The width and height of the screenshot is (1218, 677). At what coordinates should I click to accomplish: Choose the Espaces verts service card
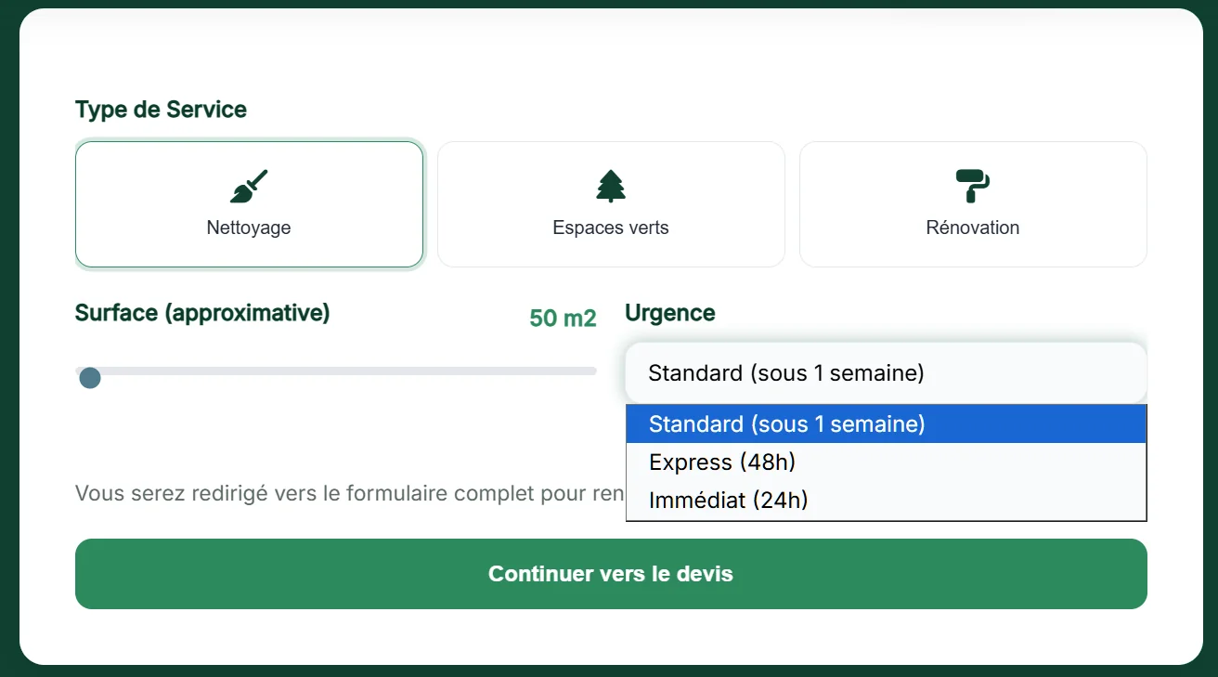coord(611,204)
